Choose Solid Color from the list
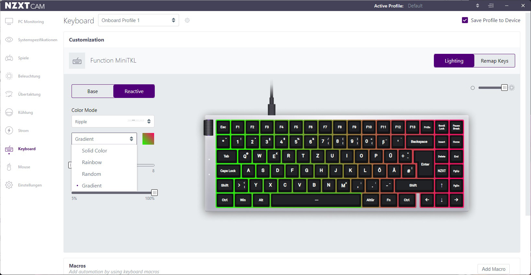531x275 pixels. point(104,150)
